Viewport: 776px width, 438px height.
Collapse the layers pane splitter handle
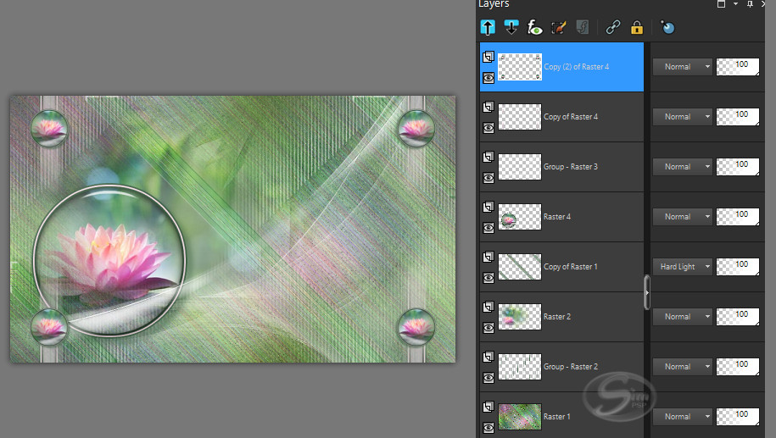pos(646,292)
